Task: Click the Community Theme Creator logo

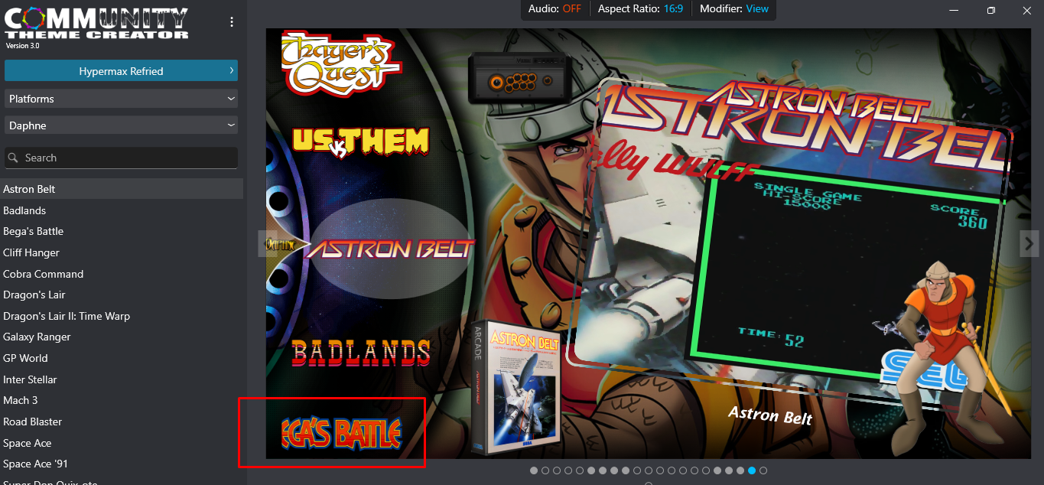Action: pos(96,24)
